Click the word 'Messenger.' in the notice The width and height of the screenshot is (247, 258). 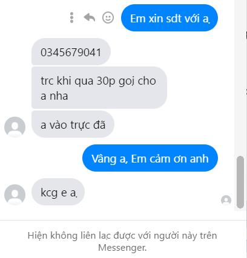click(x=122, y=248)
